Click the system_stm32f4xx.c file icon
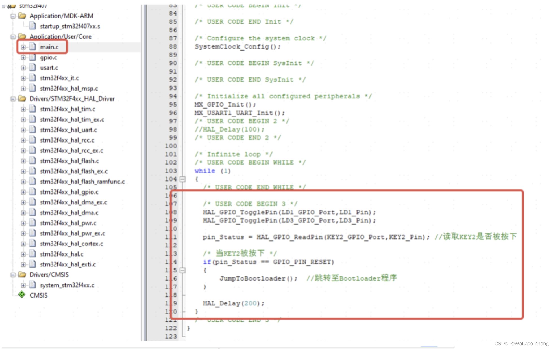The image size is (553, 349). click(x=32, y=285)
